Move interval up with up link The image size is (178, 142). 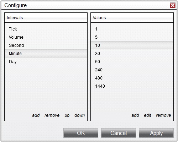[67, 115]
